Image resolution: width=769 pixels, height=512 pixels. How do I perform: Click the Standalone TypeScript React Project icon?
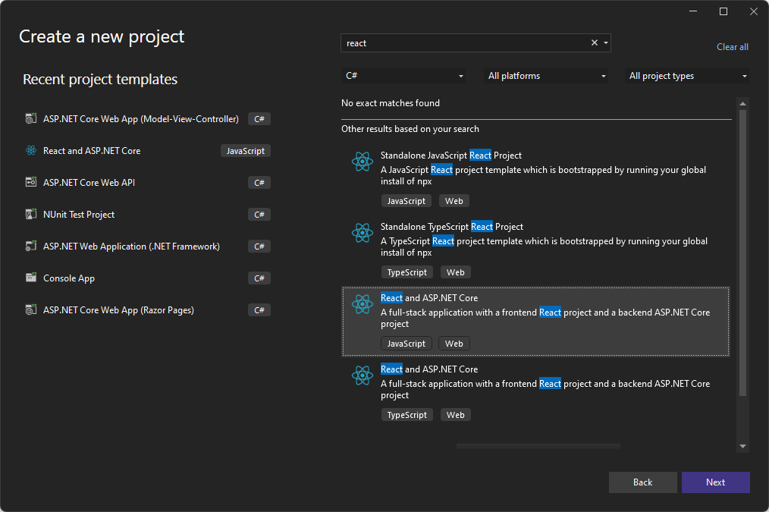click(x=363, y=233)
